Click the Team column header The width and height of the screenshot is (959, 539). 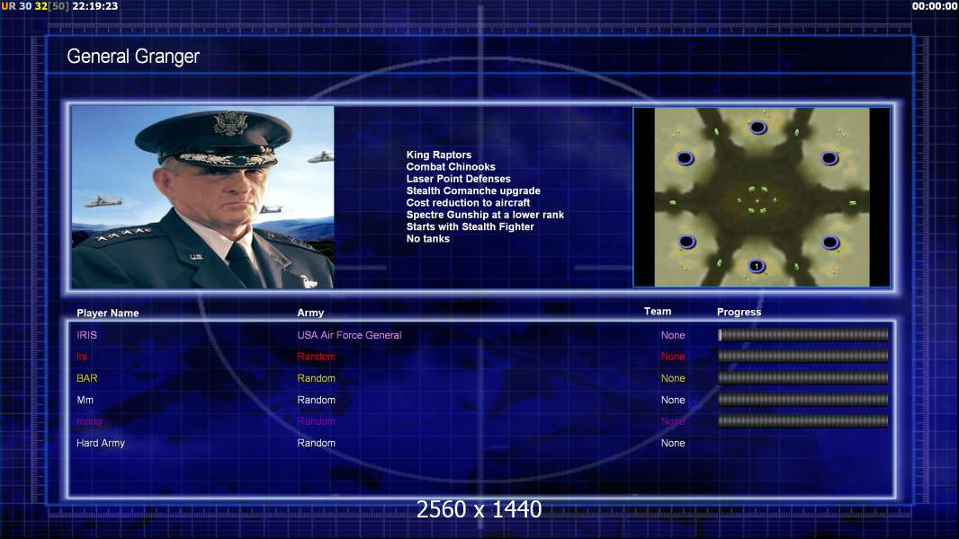[658, 312]
